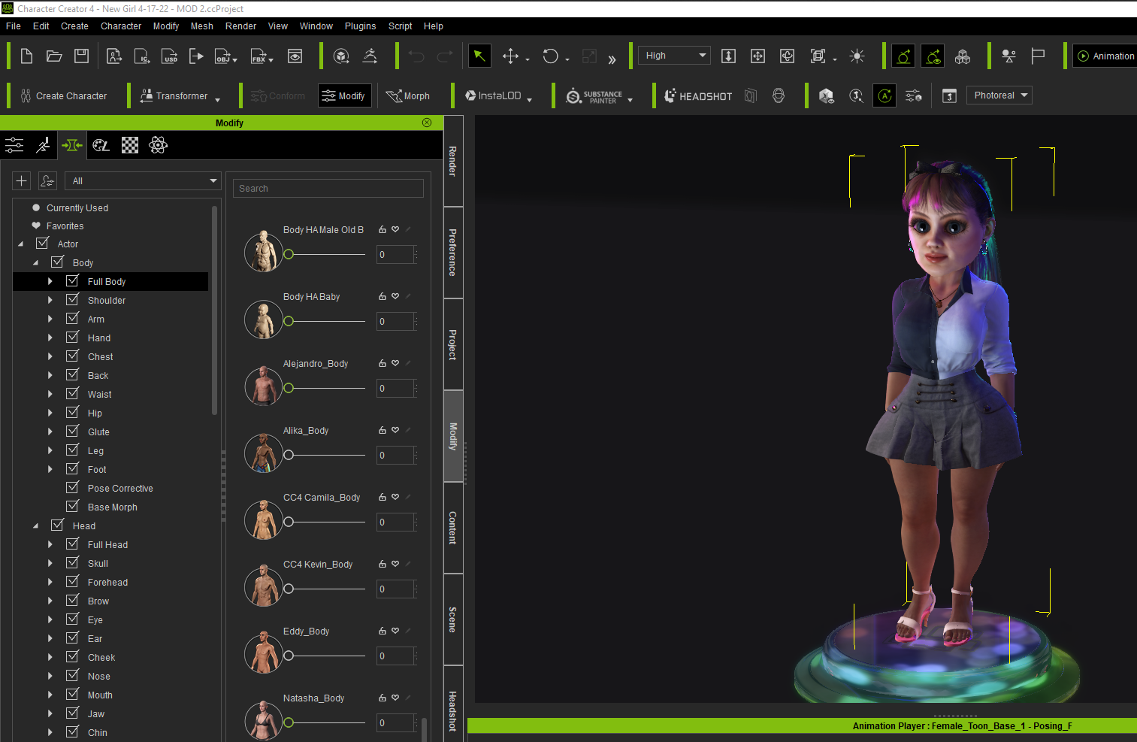Click the CC4 Camila_Body value field
Viewport: 1137px width, 742px height.
pyautogui.click(x=395, y=522)
